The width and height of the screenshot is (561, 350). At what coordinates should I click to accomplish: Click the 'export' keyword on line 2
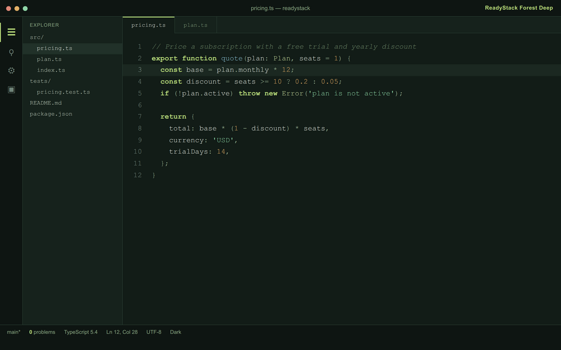[165, 58]
